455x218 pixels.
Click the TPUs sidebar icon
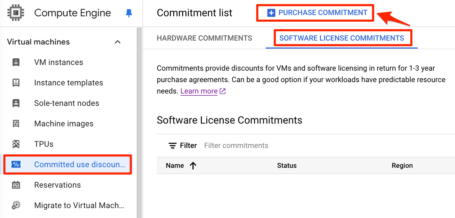click(16, 144)
